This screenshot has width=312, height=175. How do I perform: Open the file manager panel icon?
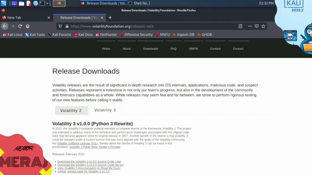pyautogui.click(x=21, y=3)
